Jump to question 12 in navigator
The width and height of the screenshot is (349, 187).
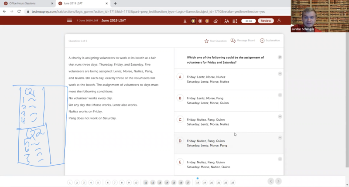tap(153, 183)
